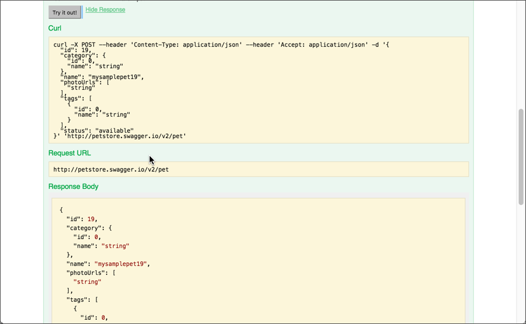This screenshot has height=324, width=526.
Task: Click the Response Body heading
Action: click(74, 187)
